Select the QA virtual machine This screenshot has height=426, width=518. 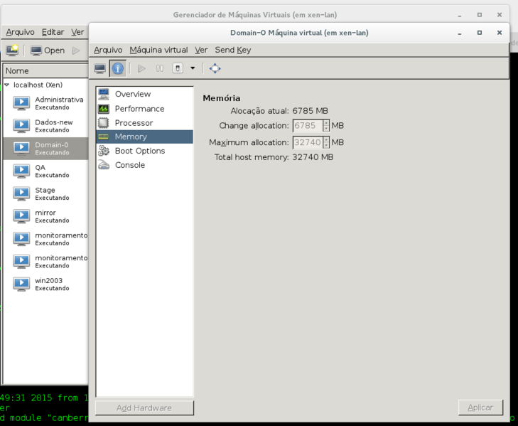click(45, 171)
